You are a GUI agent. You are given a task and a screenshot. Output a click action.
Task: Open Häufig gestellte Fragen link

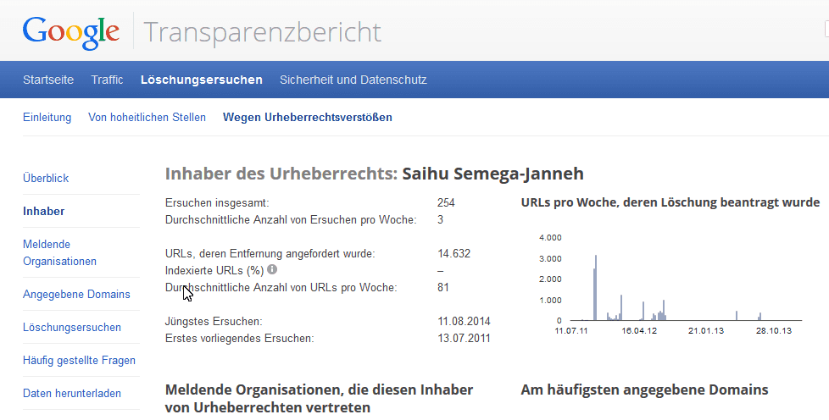(79, 360)
